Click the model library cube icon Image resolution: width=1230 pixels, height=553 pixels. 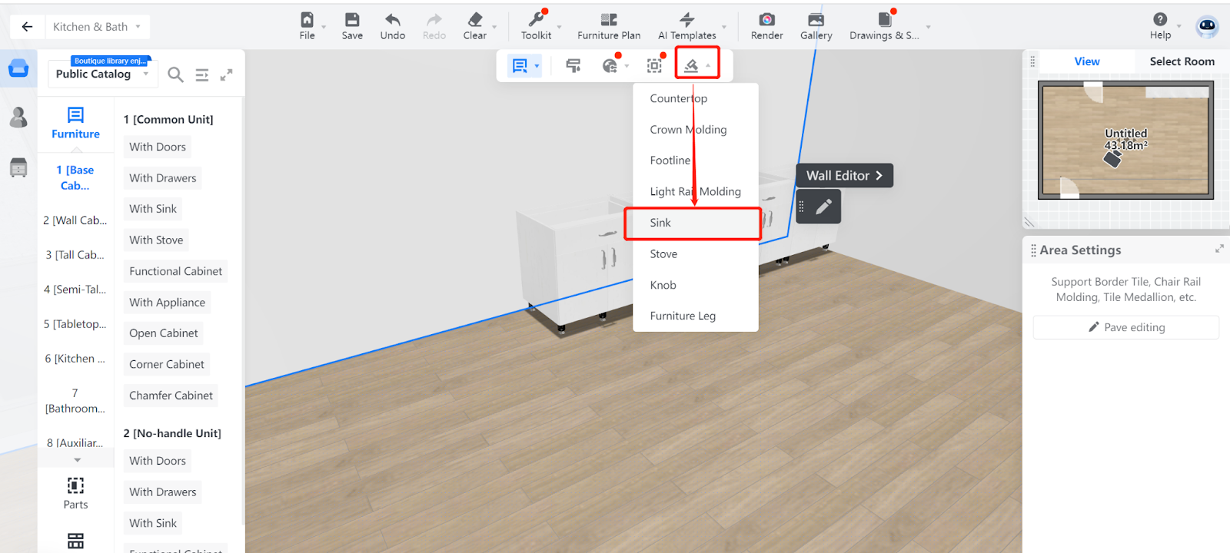18,68
